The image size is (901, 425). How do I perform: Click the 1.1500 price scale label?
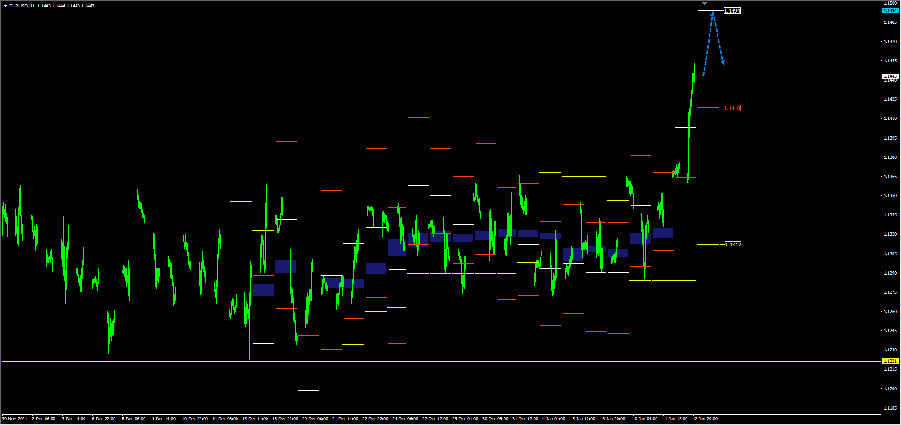click(890, 3)
